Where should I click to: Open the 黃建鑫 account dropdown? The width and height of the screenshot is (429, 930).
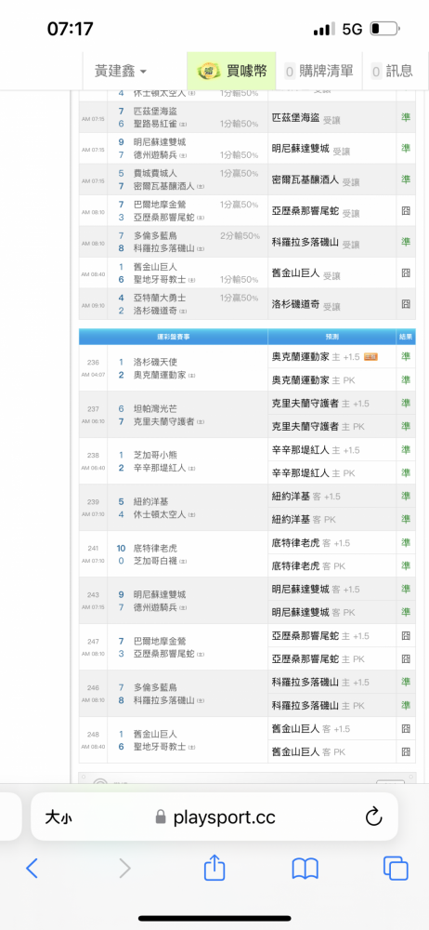(121, 72)
